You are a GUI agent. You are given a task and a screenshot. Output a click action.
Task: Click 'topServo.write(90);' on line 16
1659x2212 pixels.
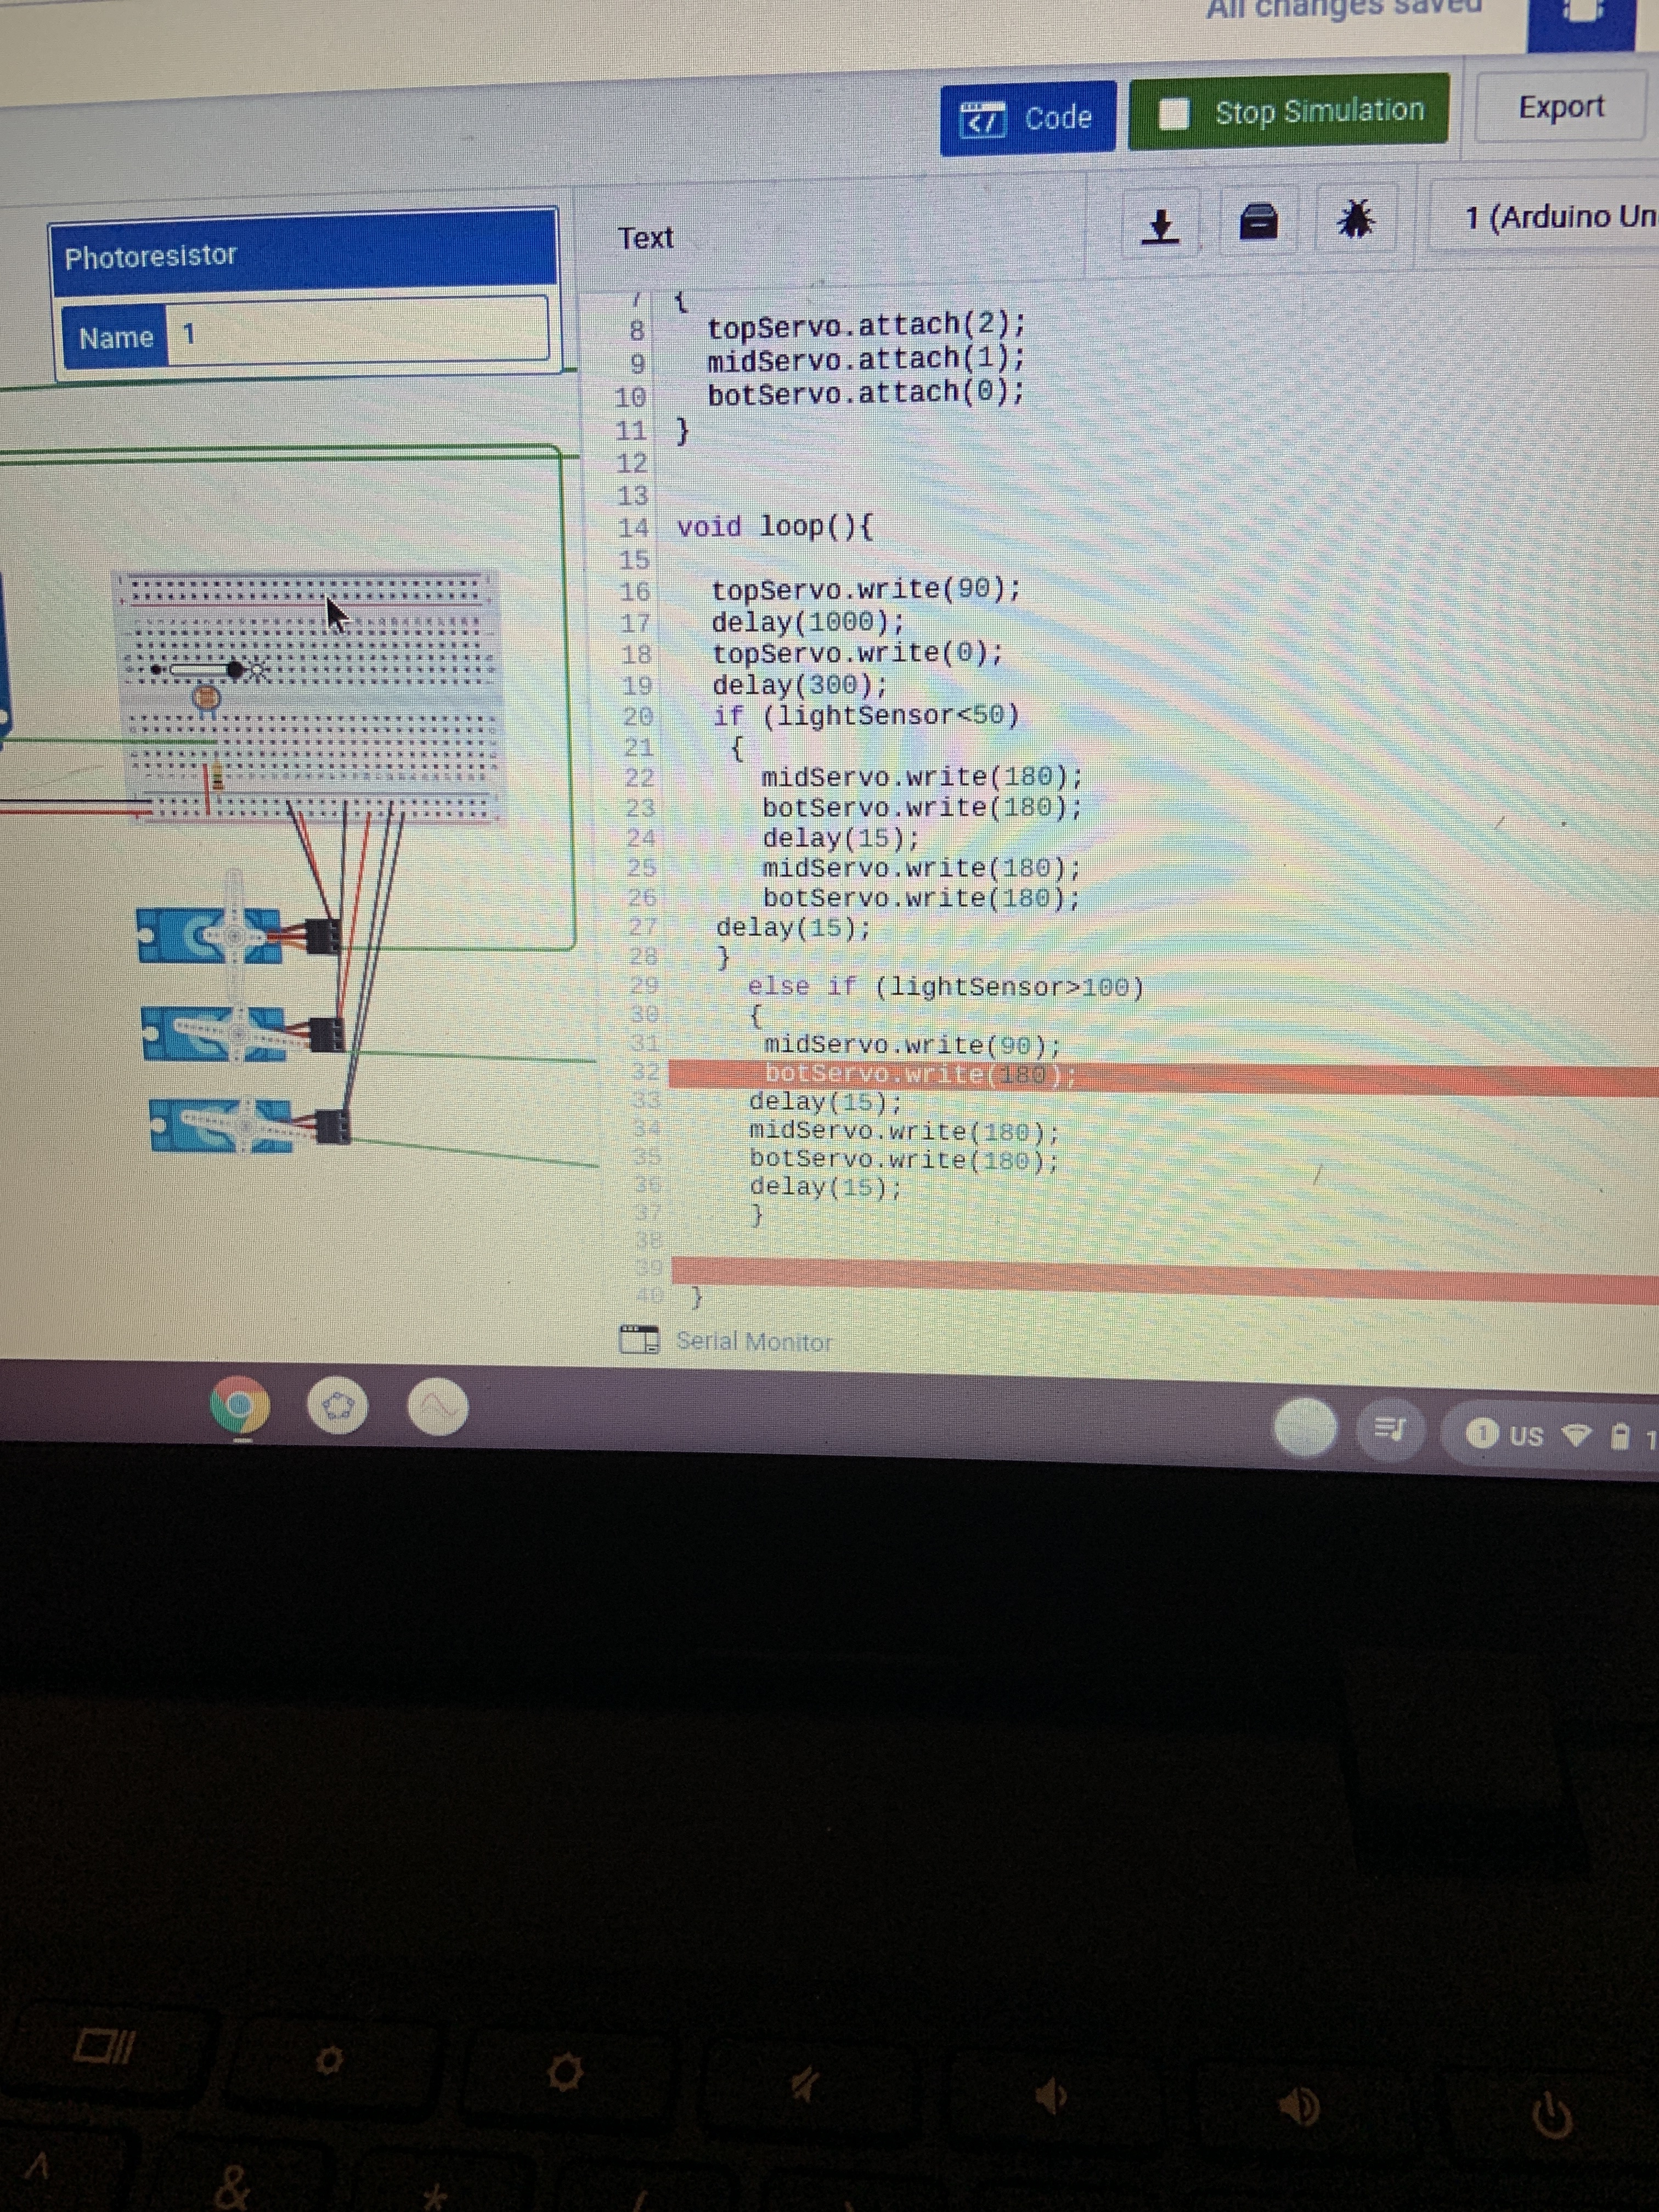(x=866, y=589)
